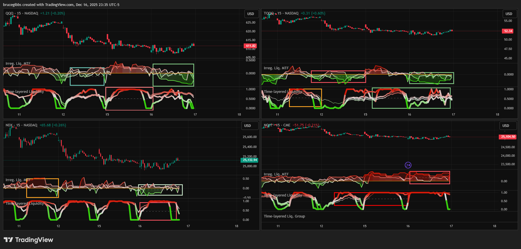Screen dimensions: 521x249
Task: Click the red 25,104.50 price label
Action: click(x=508, y=137)
